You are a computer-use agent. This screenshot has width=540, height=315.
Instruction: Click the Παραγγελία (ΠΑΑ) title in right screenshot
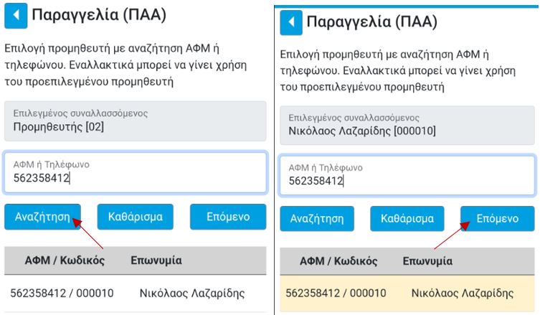coord(371,22)
